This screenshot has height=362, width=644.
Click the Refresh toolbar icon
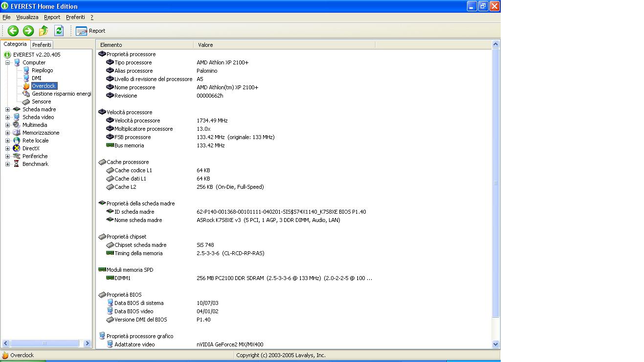(59, 31)
